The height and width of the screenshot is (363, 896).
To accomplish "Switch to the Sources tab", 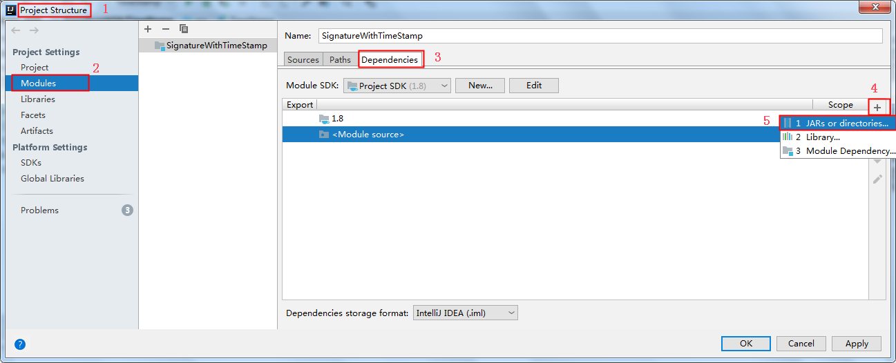I will click(x=303, y=59).
